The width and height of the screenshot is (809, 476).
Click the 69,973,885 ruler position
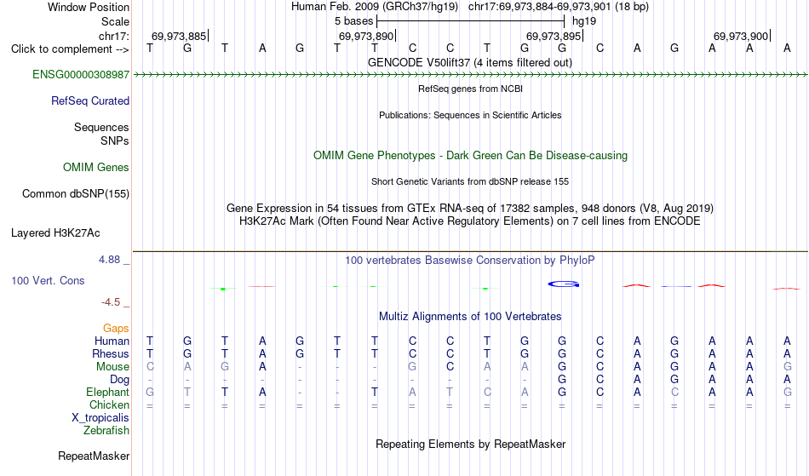(179, 36)
